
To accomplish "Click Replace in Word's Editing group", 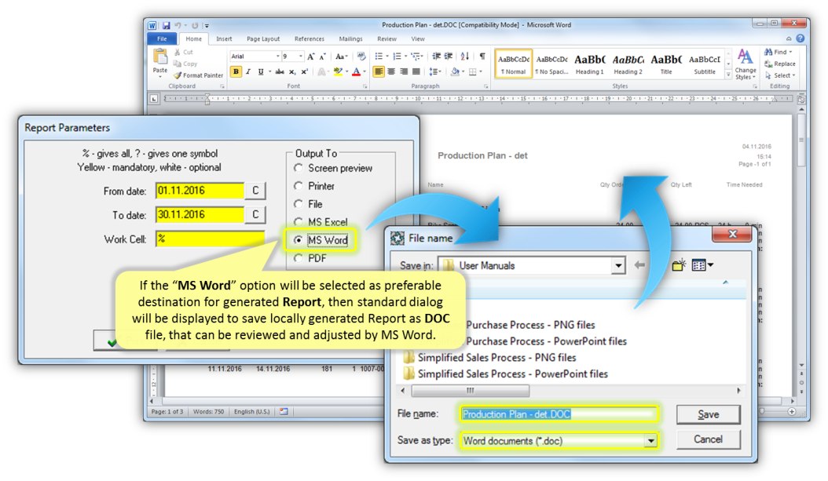I will pos(780,64).
